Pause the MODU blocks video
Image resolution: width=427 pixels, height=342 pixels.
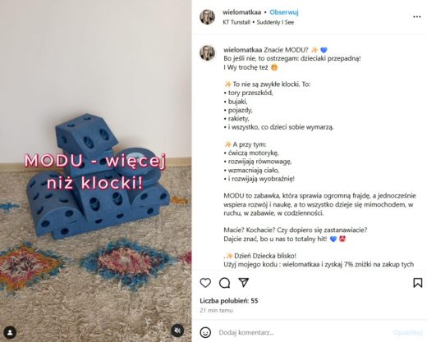coord(96,171)
